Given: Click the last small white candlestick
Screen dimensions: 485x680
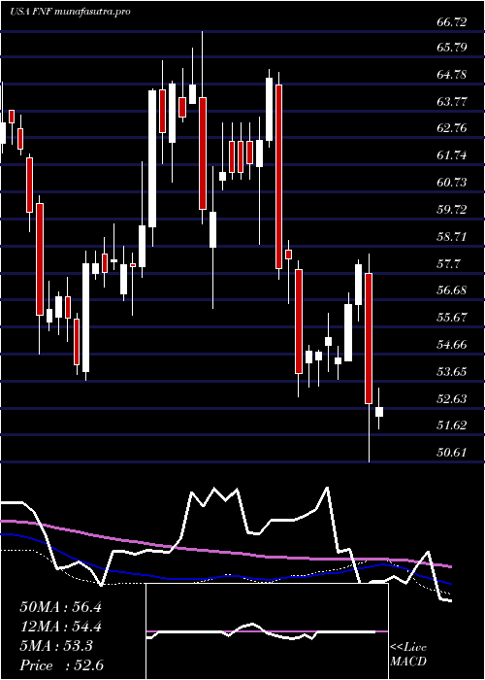Looking at the screenshot, I should (379, 412).
